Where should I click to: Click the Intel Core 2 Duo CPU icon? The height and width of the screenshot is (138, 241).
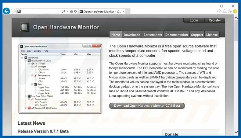click(x=29, y=96)
